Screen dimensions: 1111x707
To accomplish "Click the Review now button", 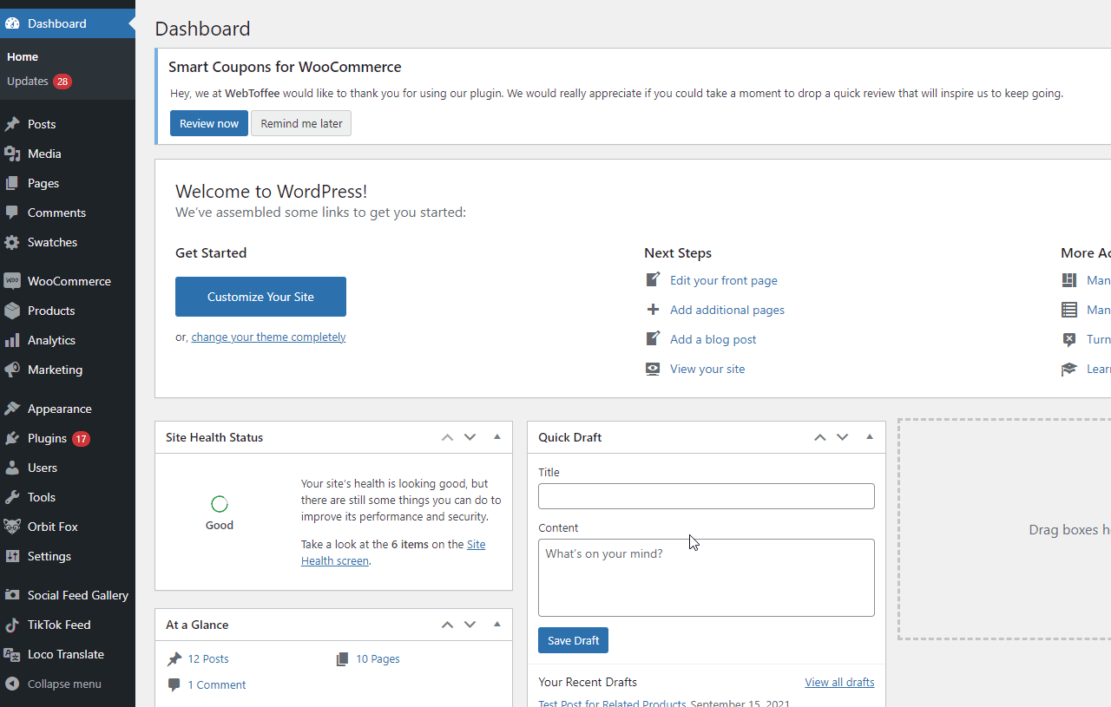I will [x=209, y=123].
